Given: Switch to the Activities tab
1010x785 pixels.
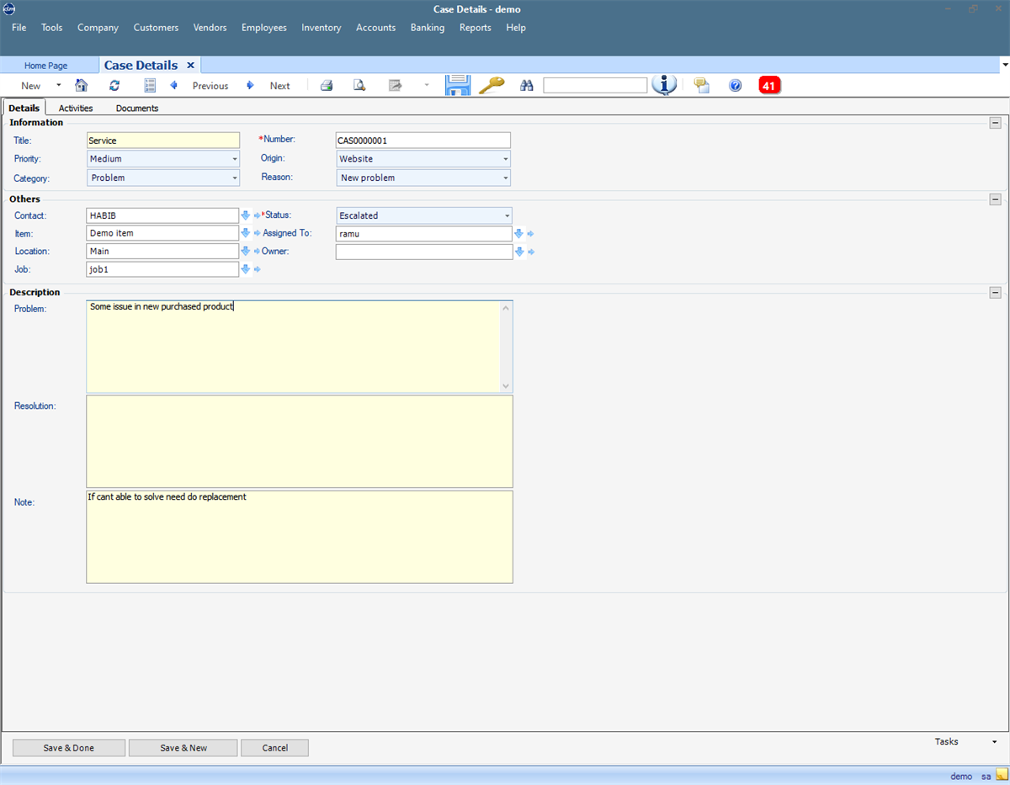Looking at the screenshot, I should tap(76, 108).
